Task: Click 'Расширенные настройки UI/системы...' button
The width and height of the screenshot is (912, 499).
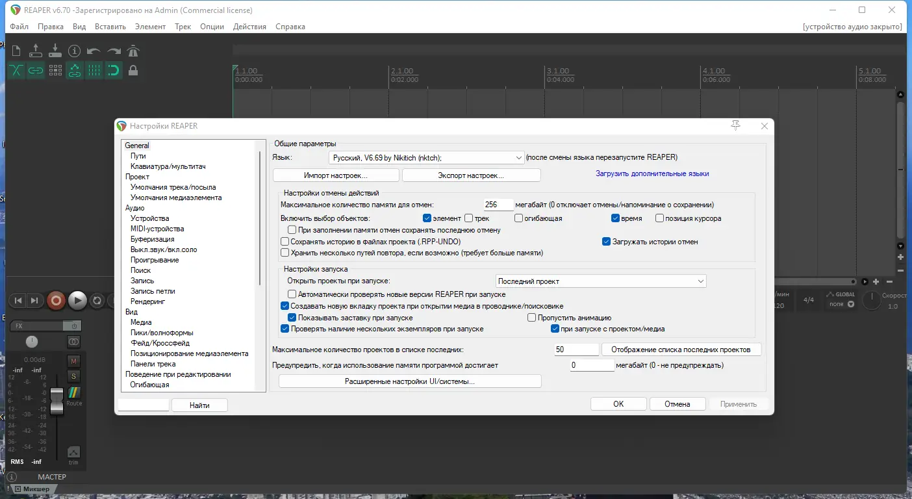Action: click(x=410, y=381)
